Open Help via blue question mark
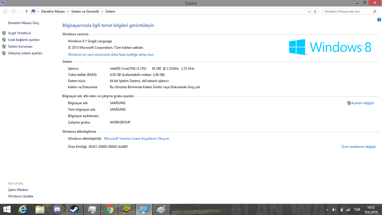Image resolution: width=382 pixels, height=215 pixels. click(379, 20)
